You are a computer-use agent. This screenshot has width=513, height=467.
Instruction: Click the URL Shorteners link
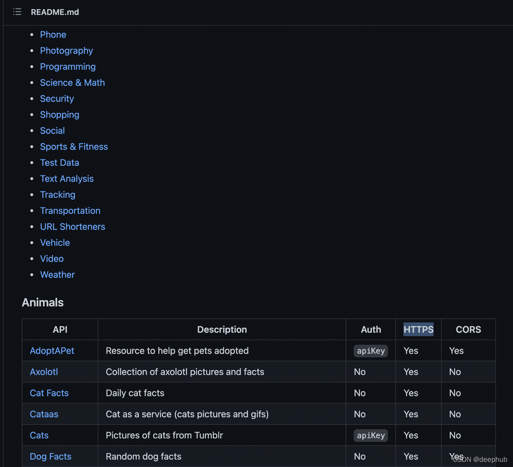point(73,227)
